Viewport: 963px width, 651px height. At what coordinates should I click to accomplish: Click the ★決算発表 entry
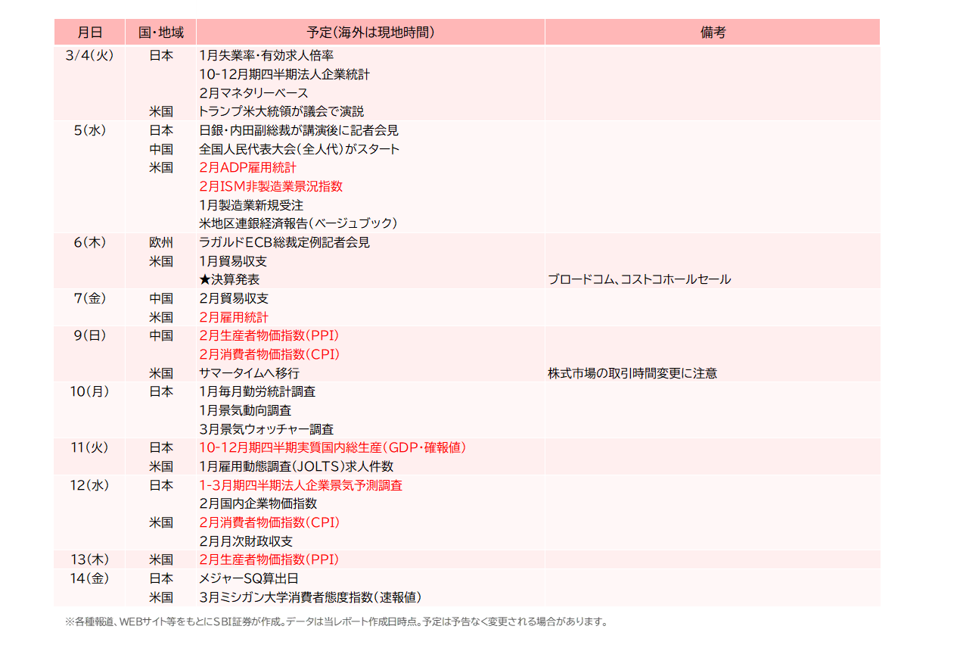click(229, 279)
